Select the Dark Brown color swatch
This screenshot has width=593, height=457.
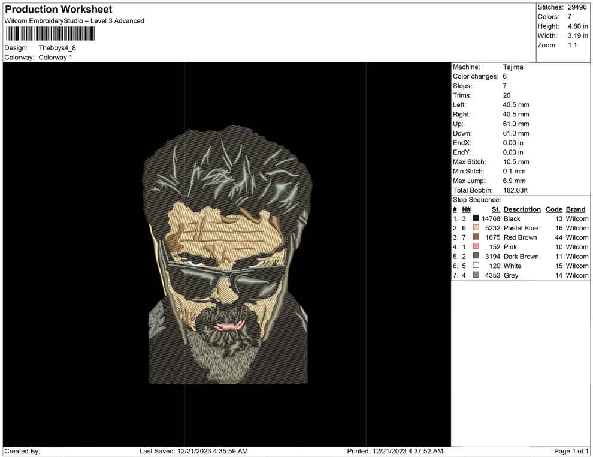476,257
